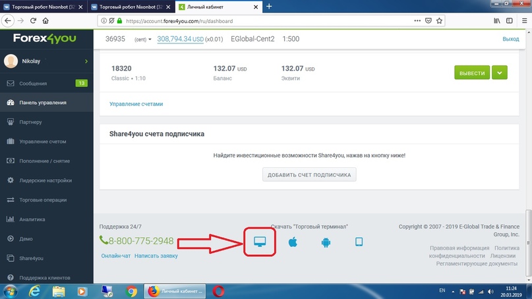Screen dimensions: 532x299
Task: Open Windows Explorer folder on the taskbar
Action: 59,292
